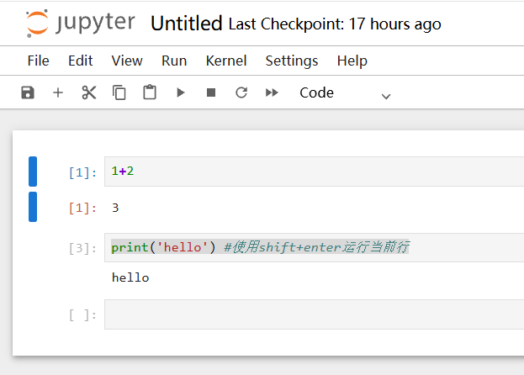Open the View menu
The image size is (524, 375).
127,61
